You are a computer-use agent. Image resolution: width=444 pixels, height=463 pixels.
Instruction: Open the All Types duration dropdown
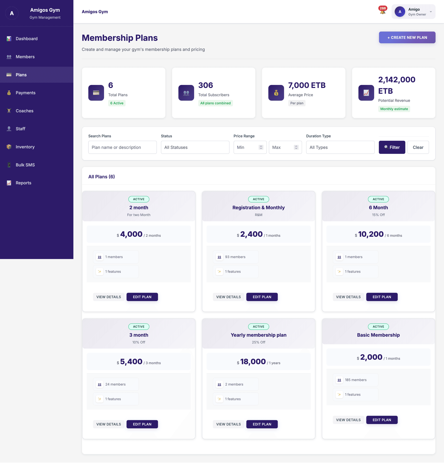pyautogui.click(x=340, y=147)
